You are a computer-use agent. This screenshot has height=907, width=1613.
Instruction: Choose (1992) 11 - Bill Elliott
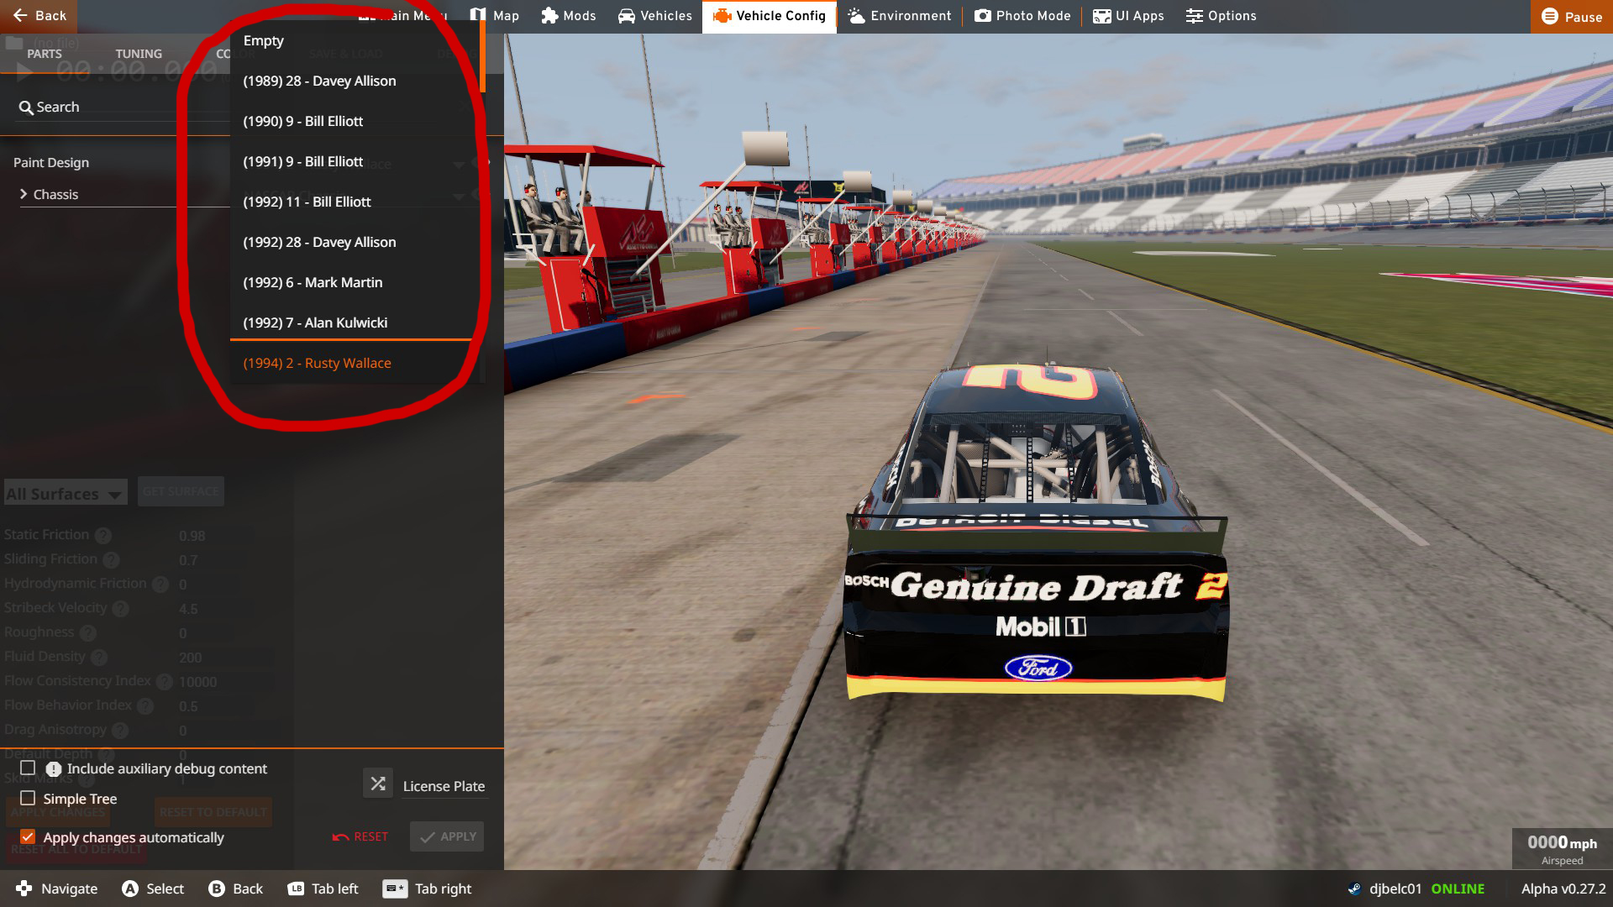click(x=355, y=202)
